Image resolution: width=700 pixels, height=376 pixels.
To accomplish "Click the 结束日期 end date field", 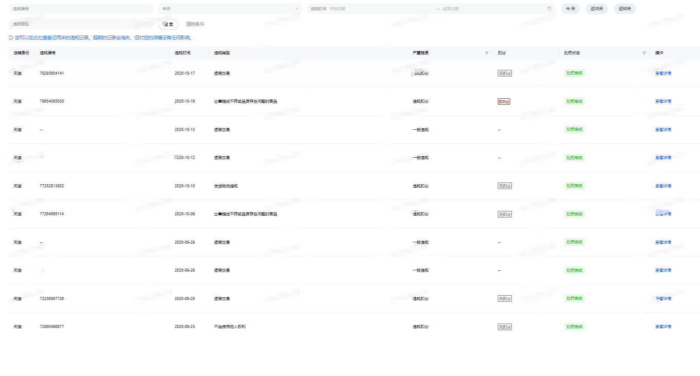I will click(x=490, y=9).
